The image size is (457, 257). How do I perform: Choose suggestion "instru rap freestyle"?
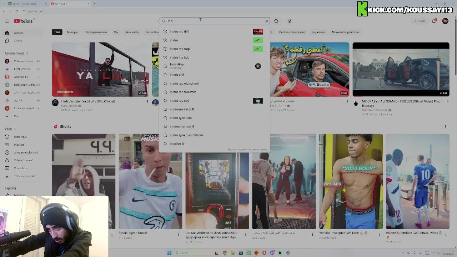pos(214,92)
